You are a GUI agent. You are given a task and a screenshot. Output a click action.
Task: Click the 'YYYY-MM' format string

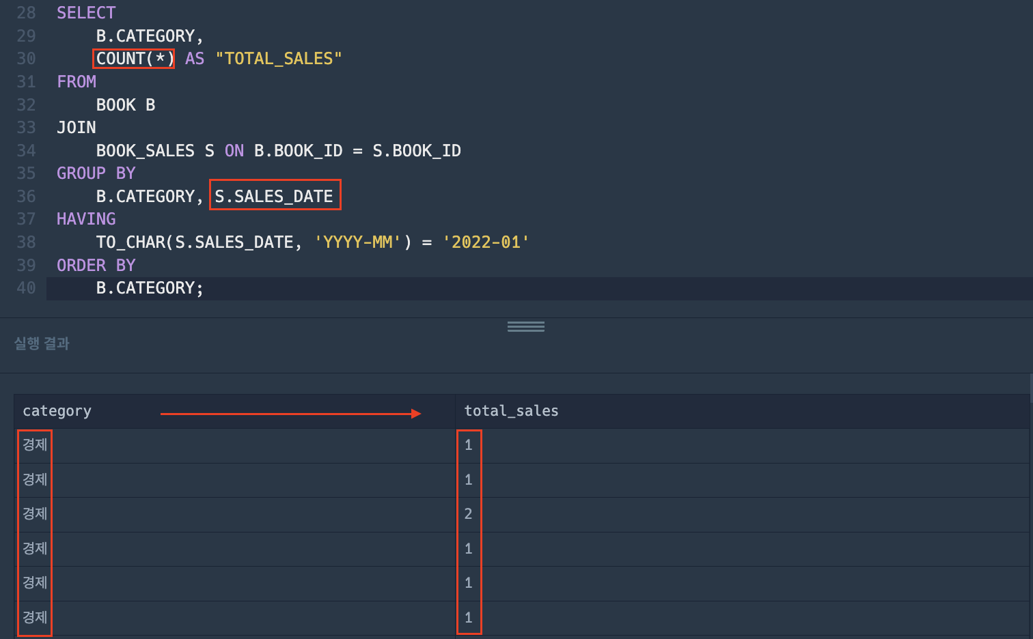(359, 242)
